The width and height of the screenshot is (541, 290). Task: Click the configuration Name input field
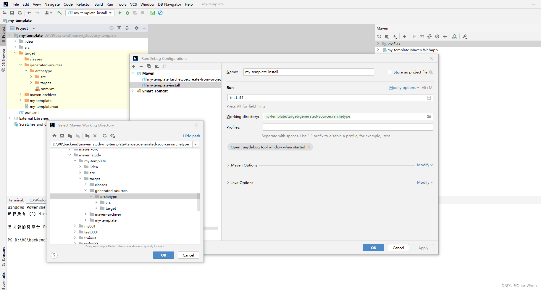[309, 72]
